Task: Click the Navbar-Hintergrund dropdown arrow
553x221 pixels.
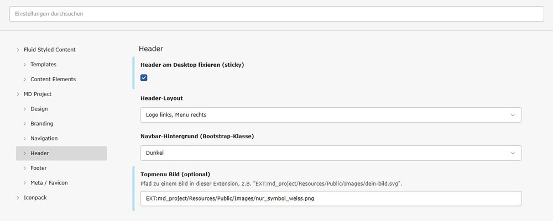Action: (513, 153)
